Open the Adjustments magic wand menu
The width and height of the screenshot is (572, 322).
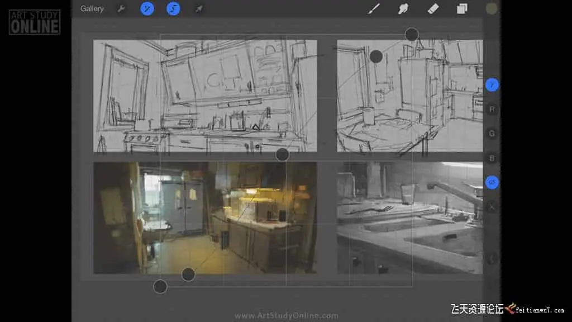pyautogui.click(x=147, y=9)
